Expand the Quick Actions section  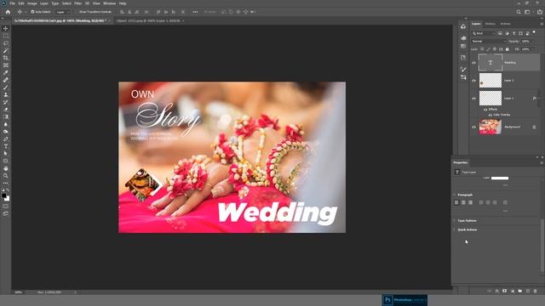point(454,229)
